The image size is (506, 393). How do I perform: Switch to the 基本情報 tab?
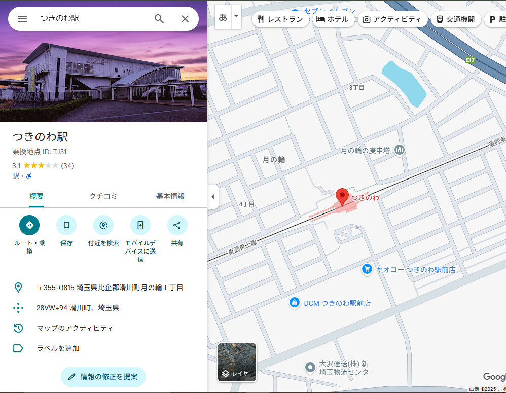[x=170, y=196]
